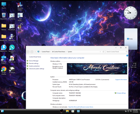Minimize the System window
This screenshot has height=114, width=140.
click(116, 48)
